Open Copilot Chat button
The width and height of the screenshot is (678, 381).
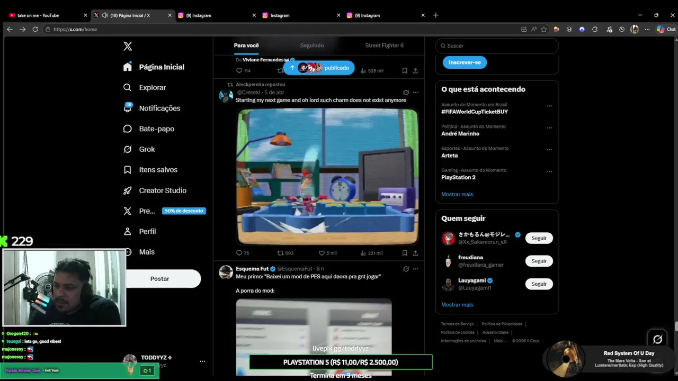point(666,29)
